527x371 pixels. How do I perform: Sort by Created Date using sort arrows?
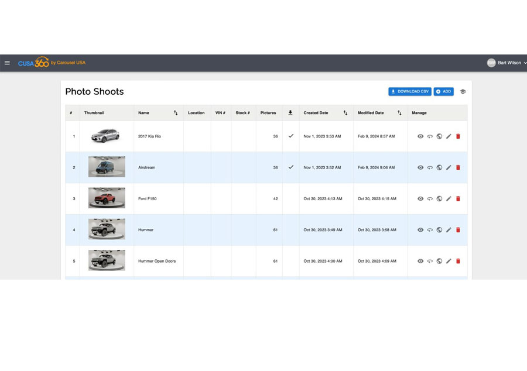pos(345,113)
